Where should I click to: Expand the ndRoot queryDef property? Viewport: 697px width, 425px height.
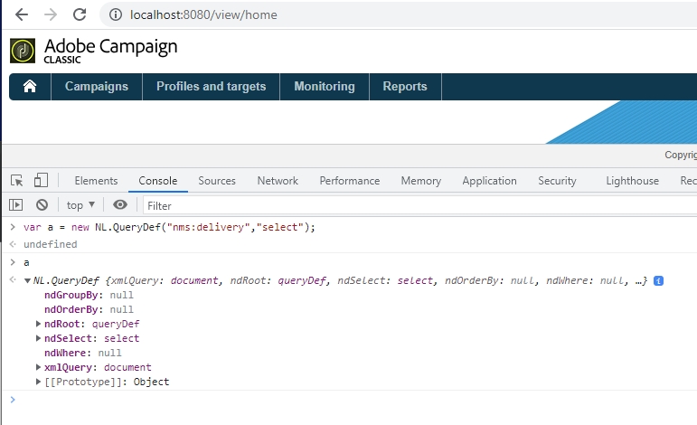[x=38, y=324]
